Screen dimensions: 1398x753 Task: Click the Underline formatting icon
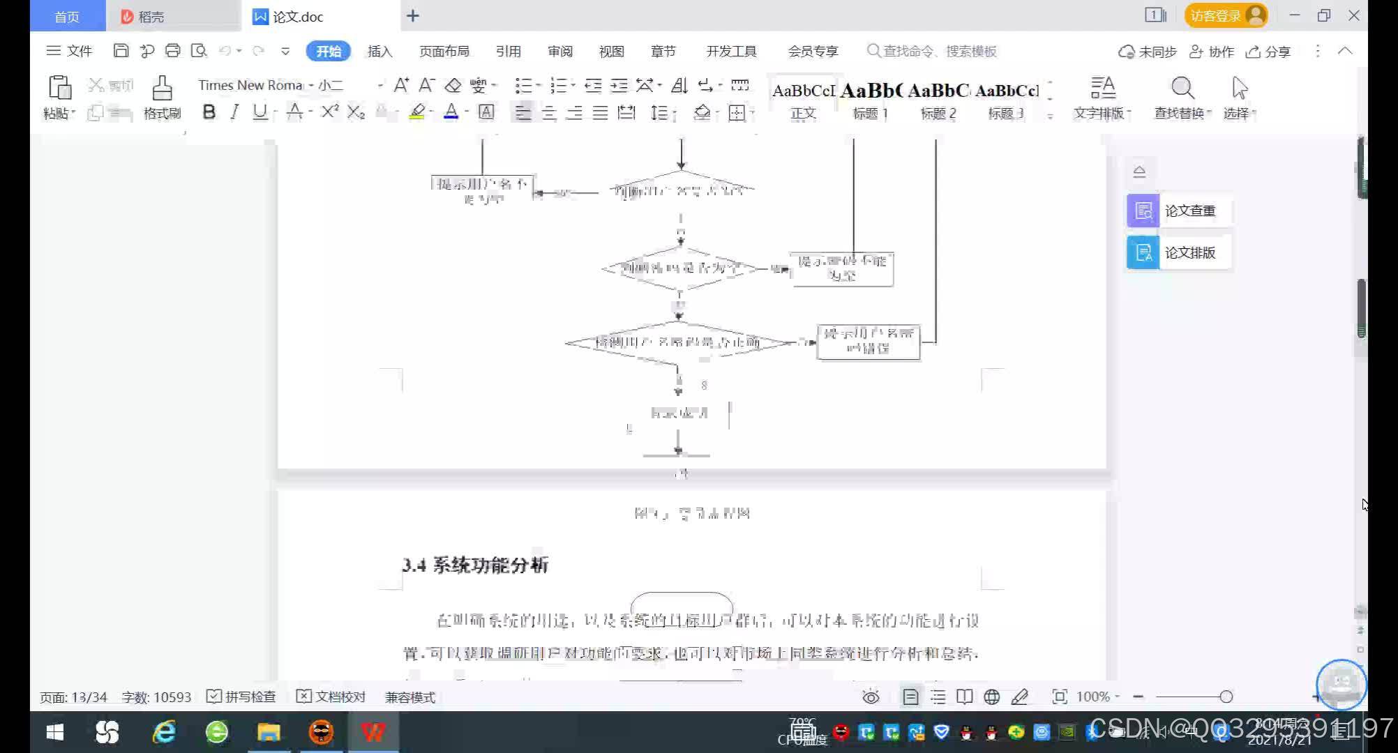coord(261,112)
